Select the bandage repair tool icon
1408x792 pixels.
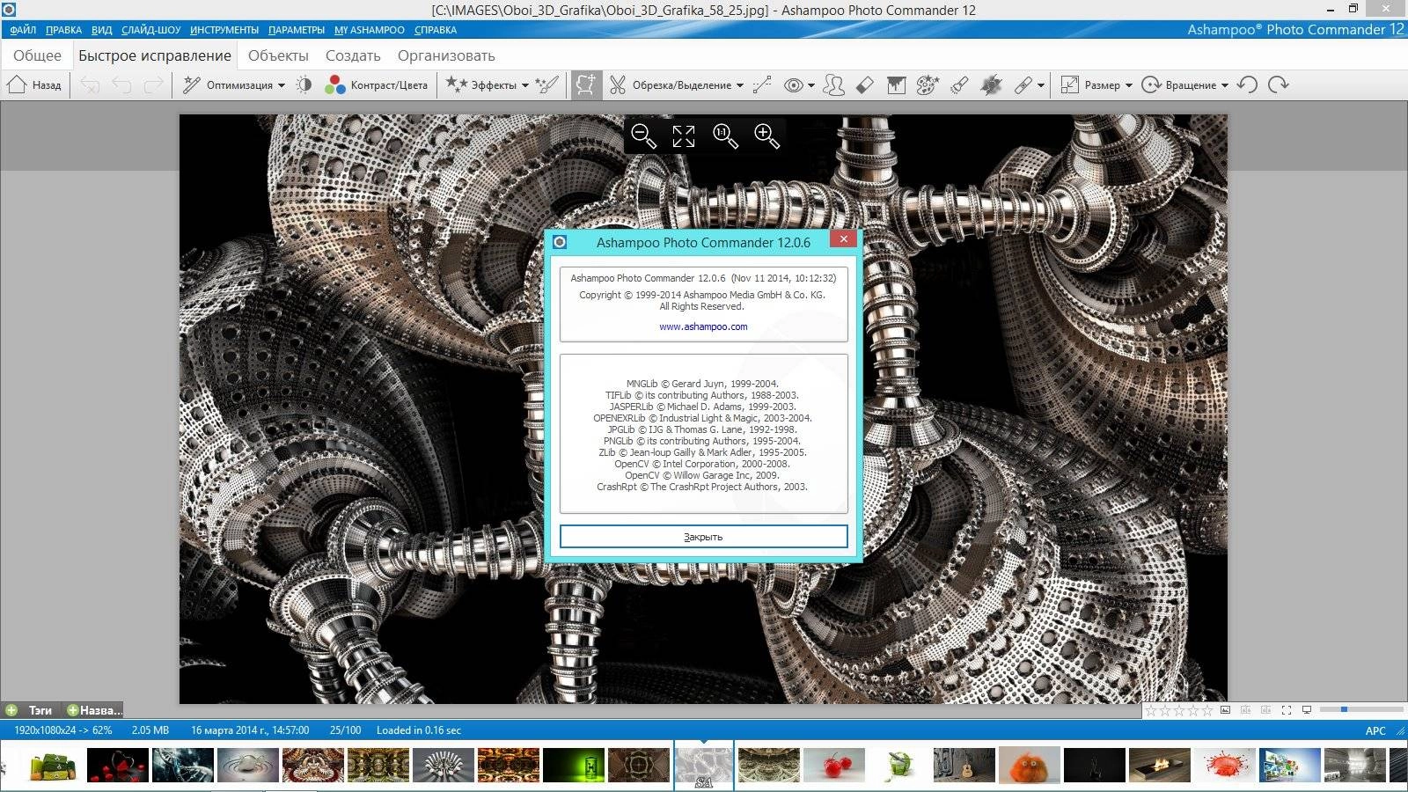point(1023,85)
